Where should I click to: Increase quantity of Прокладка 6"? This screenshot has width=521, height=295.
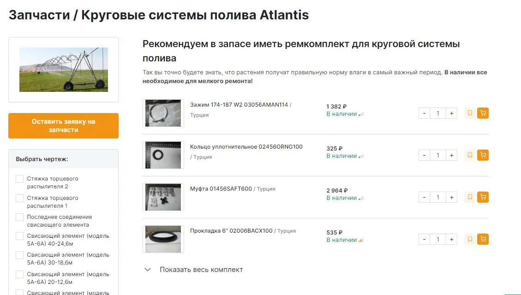click(x=451, y=239)
